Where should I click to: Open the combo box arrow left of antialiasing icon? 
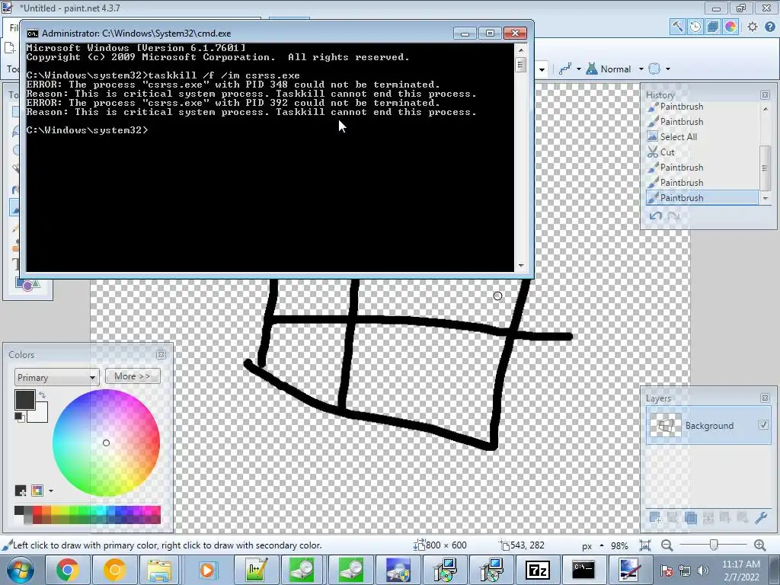click(542, 69)
